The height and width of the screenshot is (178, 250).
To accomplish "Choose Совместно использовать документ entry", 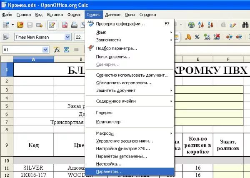I will [130, 75].
